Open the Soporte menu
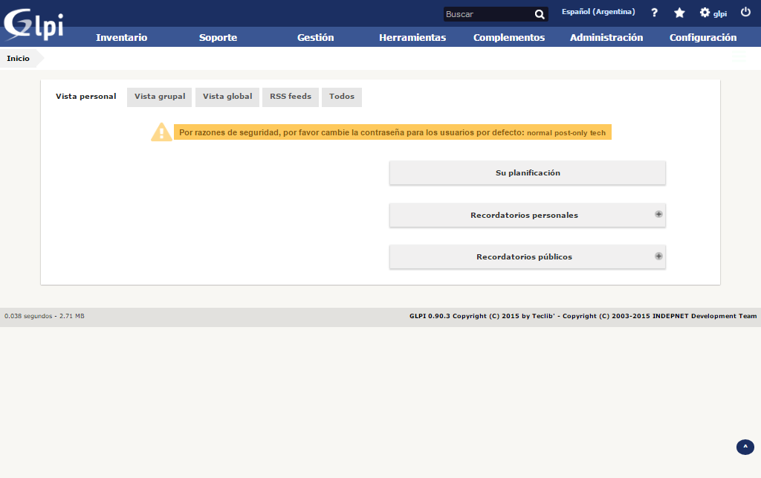Image resolution: width=761 pixels, height=478 pixels. tap(218, 37)
